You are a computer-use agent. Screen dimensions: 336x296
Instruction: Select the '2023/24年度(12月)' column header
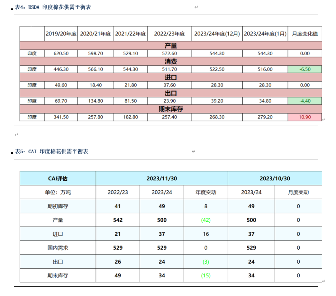pos(217,34)
